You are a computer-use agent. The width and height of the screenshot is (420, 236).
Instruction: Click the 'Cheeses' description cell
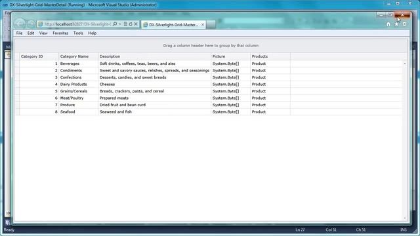tap(155, 85)
